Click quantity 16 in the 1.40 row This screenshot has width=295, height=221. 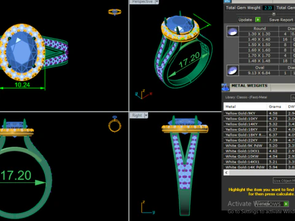coord(285,39)
